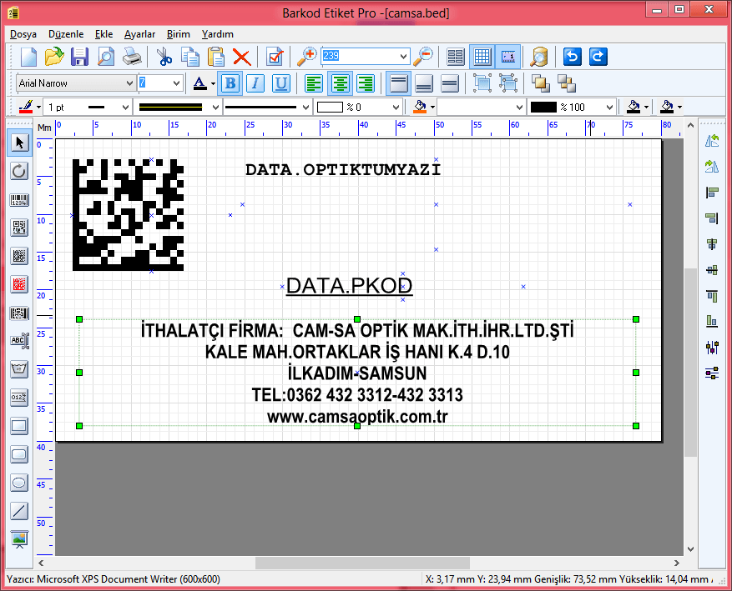Select the Data Matrix barcode on the label
The height and width of the screenshot is (591, 732).
click(128, 215)
